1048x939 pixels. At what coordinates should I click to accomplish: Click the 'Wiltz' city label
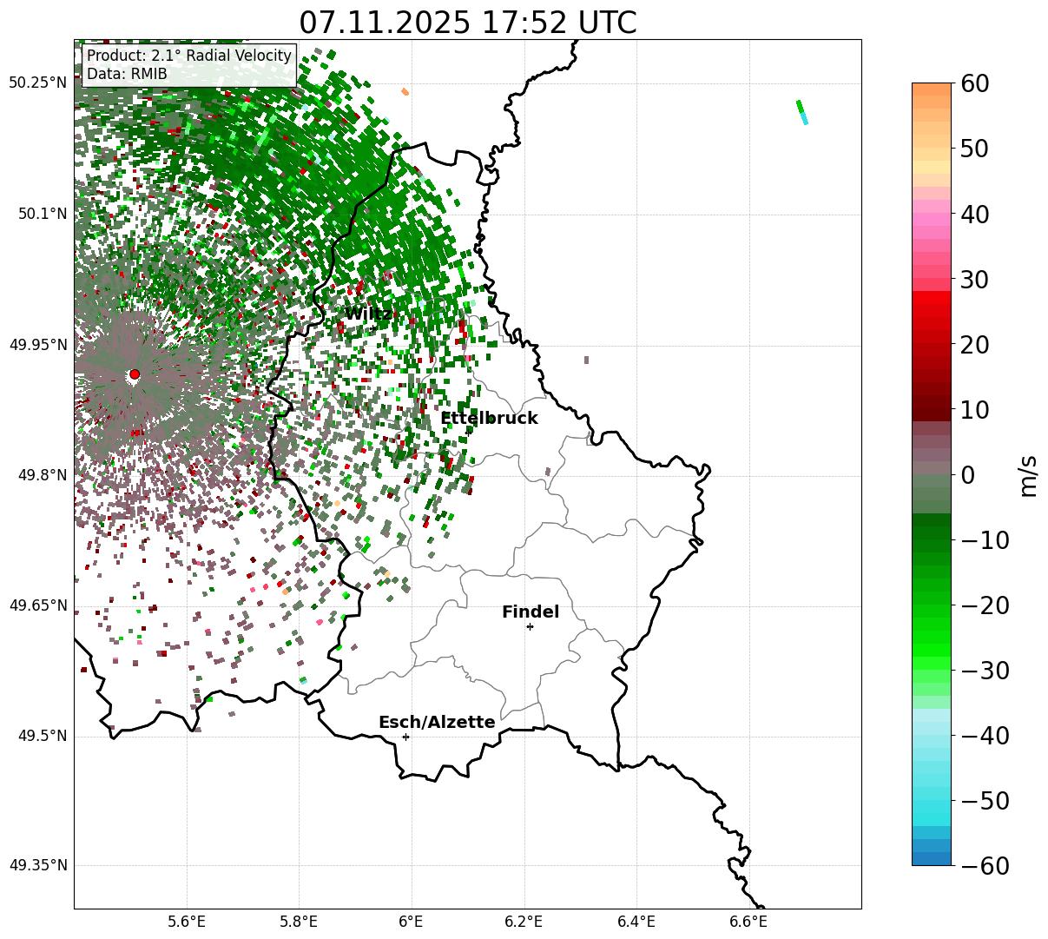[368, 314]
